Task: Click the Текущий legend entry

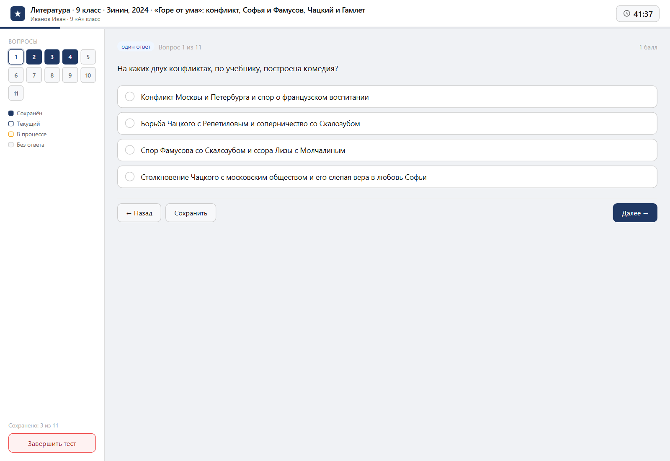Action: click(24, 124)
